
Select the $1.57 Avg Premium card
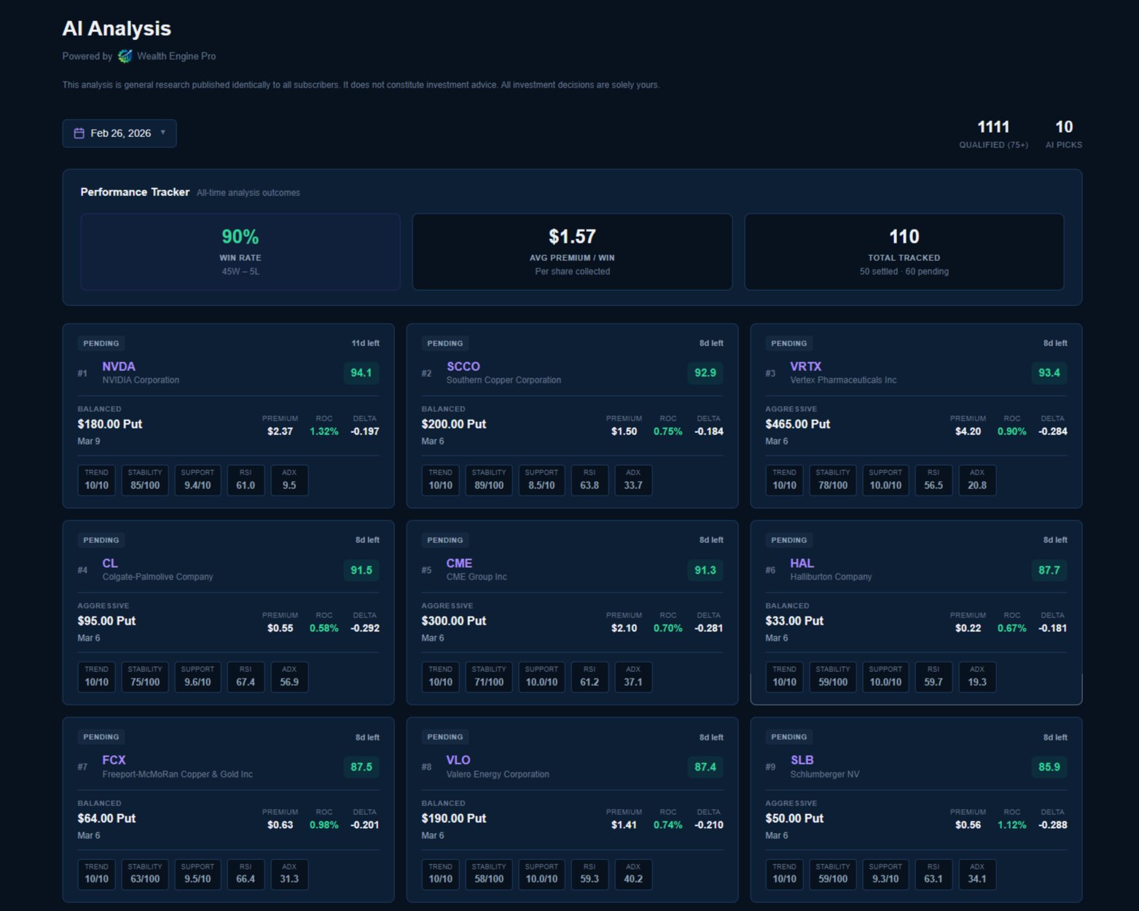[572, 251]
